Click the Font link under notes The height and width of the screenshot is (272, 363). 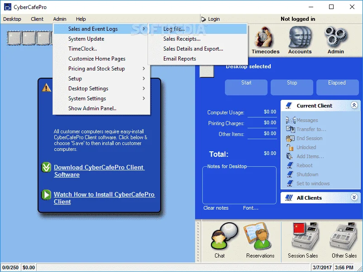pos(251,208)
